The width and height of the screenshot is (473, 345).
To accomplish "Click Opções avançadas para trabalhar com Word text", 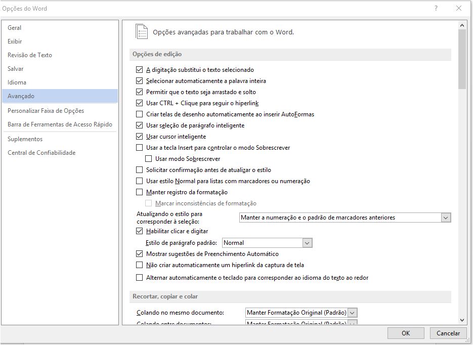I will click(223, 32).
